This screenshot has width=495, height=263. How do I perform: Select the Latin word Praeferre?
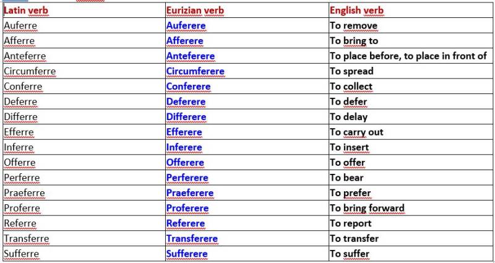(x=24, y=192)
